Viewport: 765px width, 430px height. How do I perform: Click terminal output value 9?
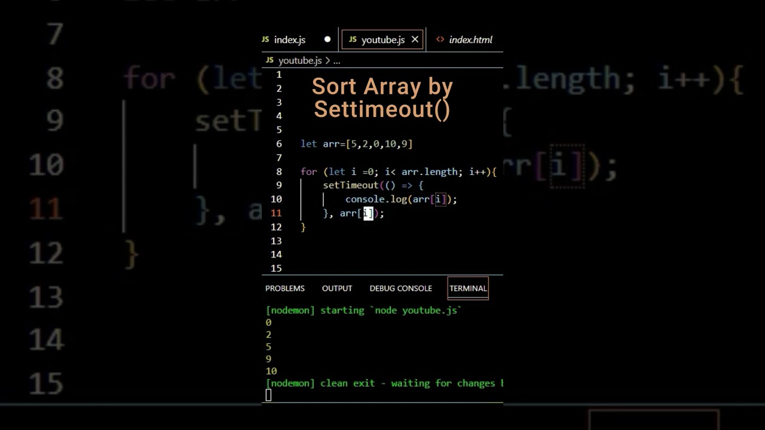pos(268,359)
